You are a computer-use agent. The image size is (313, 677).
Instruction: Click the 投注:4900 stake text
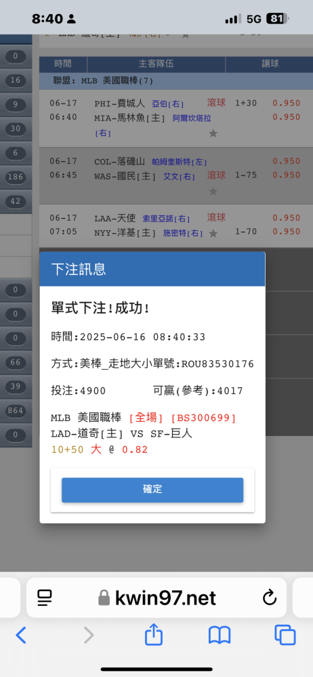[79, 391]
